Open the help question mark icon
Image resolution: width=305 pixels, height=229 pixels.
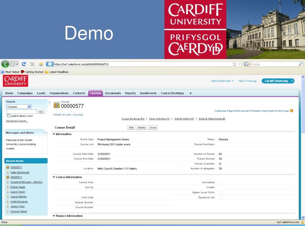coord(292,111)
